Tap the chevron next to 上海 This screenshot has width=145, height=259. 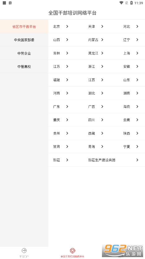click(x=137, y=53)
